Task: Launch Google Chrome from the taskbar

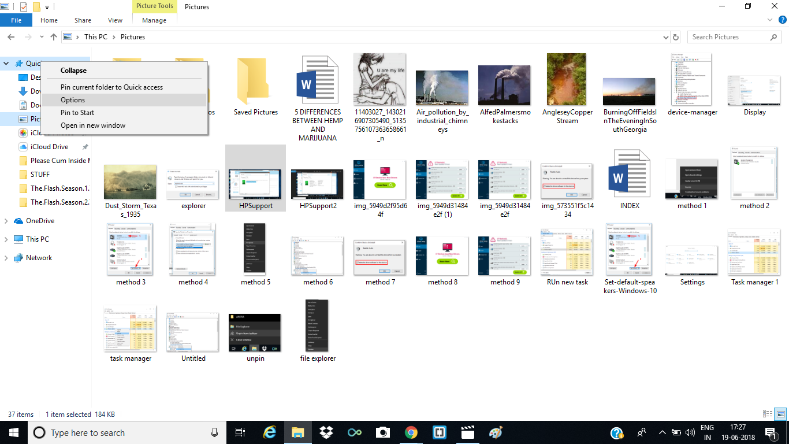Action: point(411,432)
